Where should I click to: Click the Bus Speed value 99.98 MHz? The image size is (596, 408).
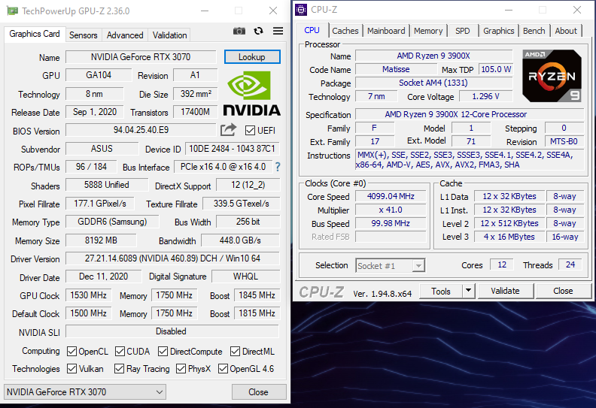click(391, 223)
